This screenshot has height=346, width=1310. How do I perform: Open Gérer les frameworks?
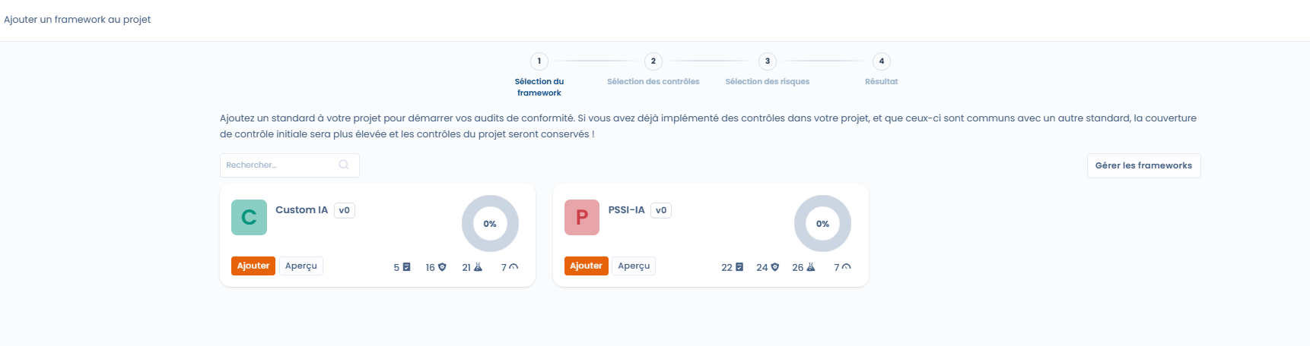click(1143, 165)
